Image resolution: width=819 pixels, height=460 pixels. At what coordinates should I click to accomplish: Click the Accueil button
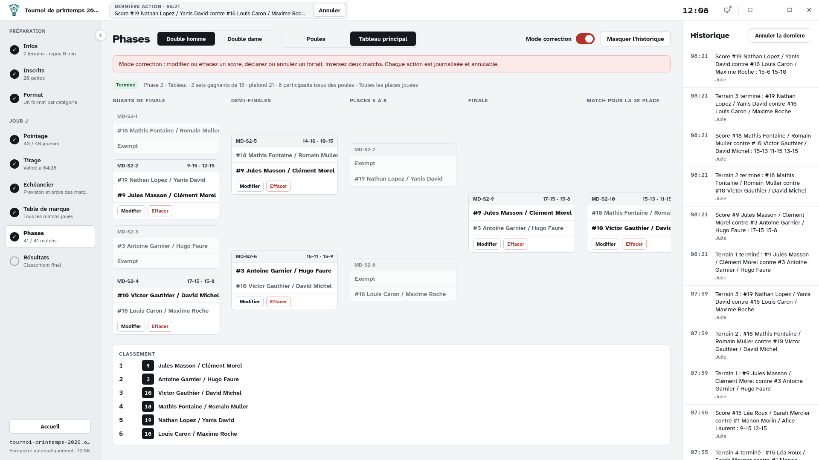click(x=50, y=426)
